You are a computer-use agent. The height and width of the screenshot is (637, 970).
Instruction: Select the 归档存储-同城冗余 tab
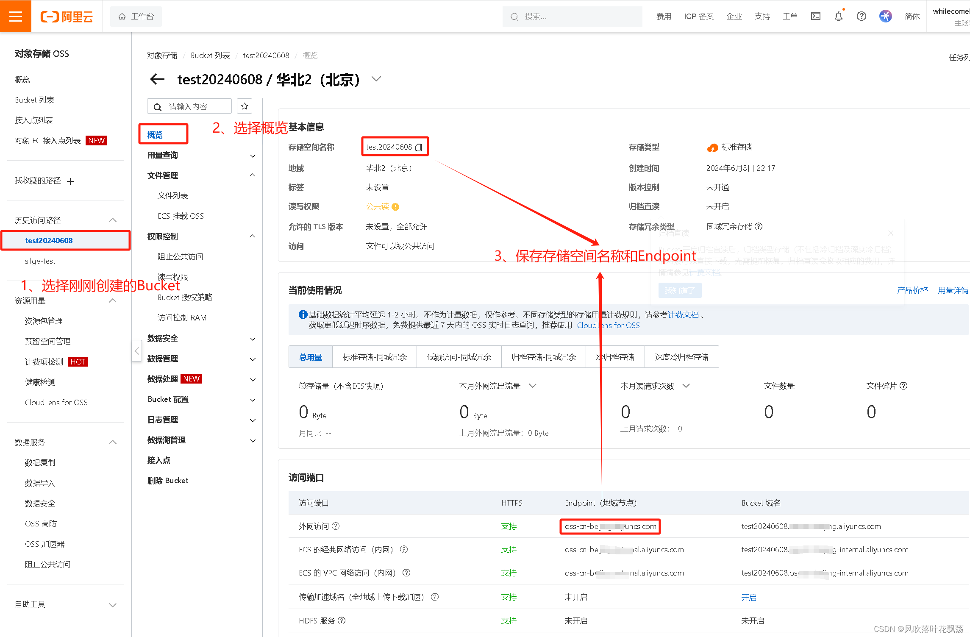[544, 357]
